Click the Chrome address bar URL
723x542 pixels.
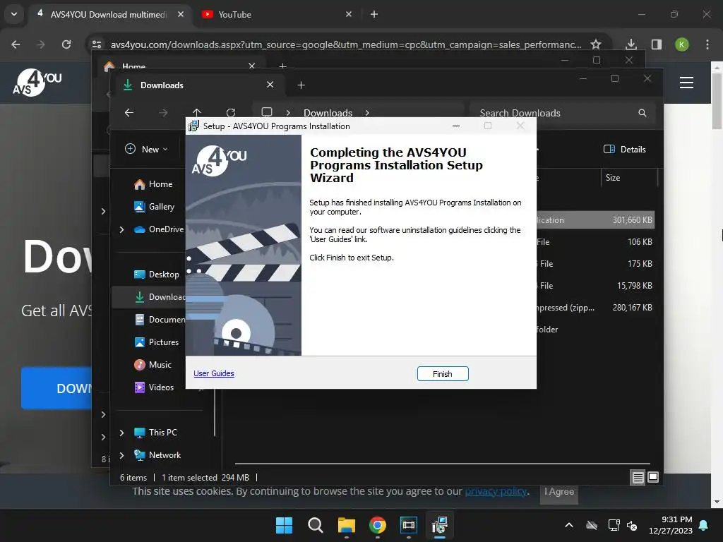click(x=346, y=44)
